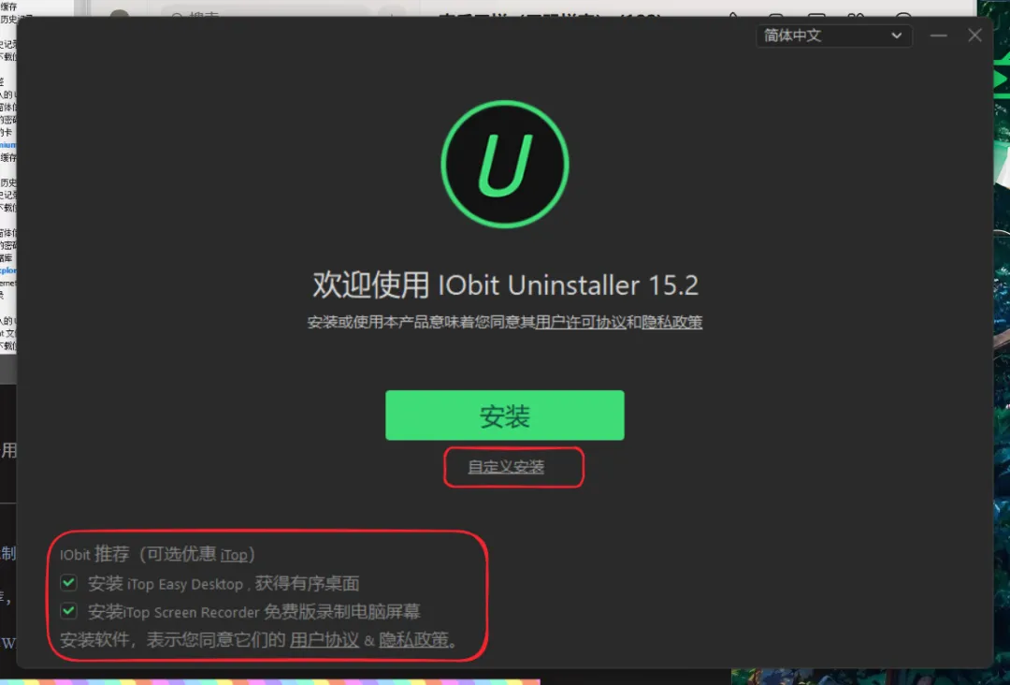Open 隐私政策 link beside 用户许可协议
Viewport: 1010px width, 685px height.
[x=671, y=322]
